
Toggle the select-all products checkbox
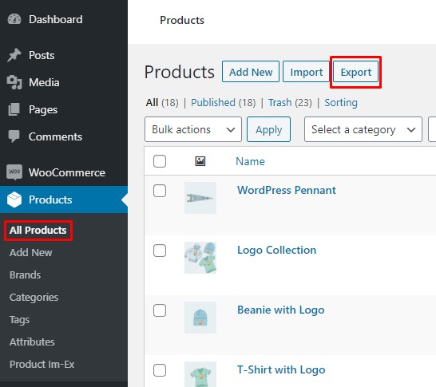click(160, 161)
